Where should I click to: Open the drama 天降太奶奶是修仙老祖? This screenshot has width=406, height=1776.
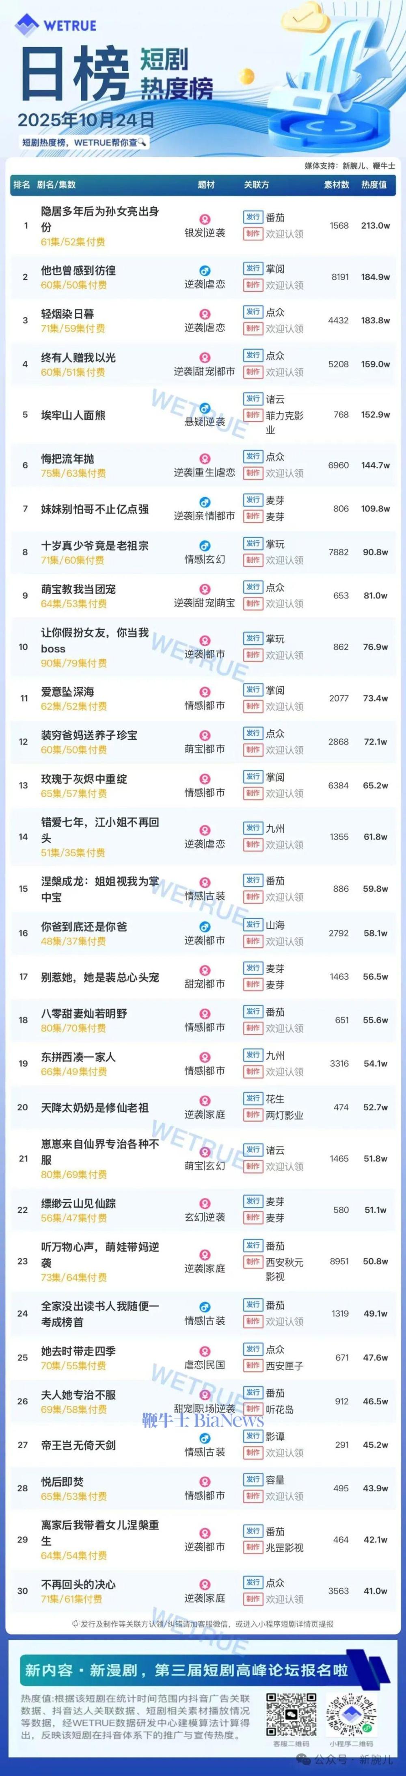(x=95, y=1107)
